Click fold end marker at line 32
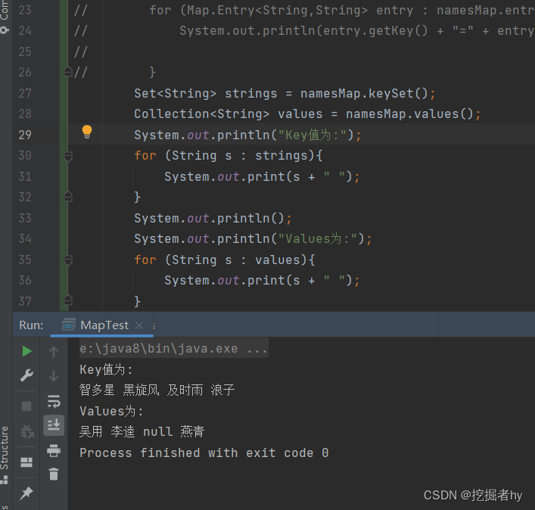This screenshot has width=535, height=510. click(68, 197)
